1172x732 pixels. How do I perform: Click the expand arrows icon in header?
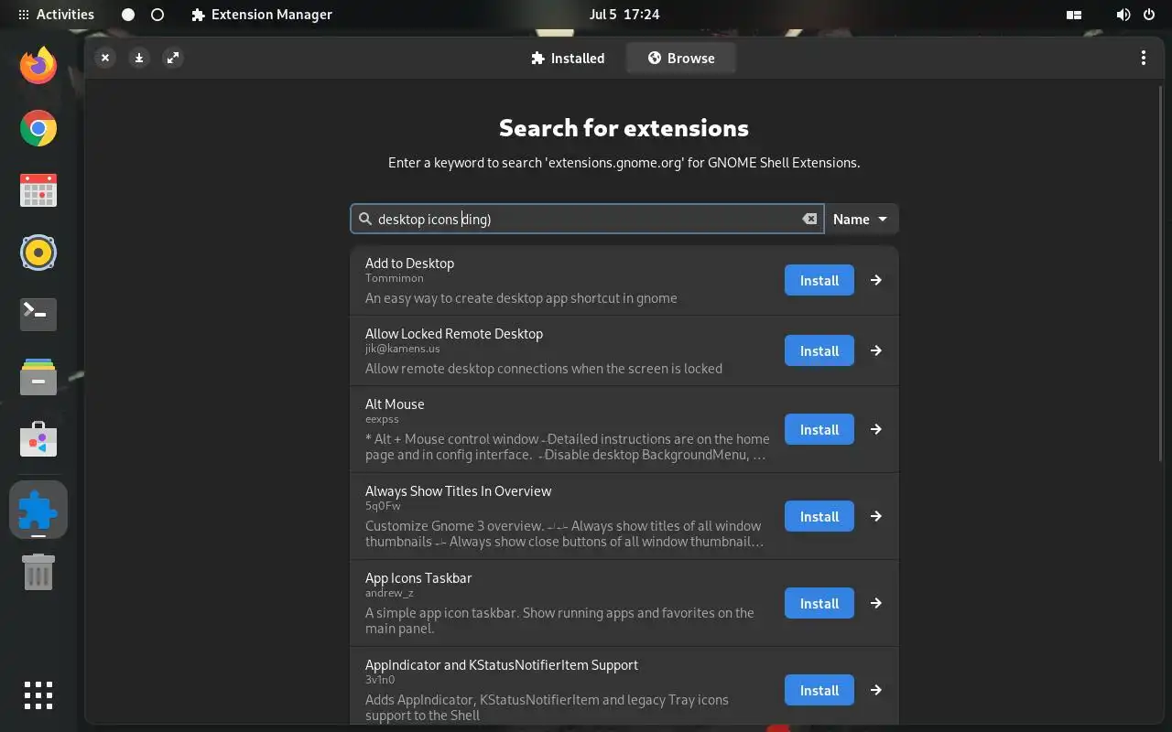172,58
